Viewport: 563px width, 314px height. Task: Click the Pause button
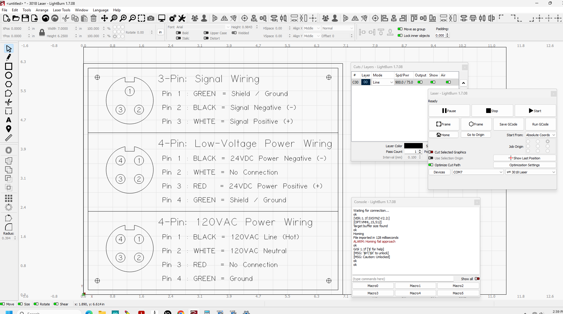[x=449, y=111]
